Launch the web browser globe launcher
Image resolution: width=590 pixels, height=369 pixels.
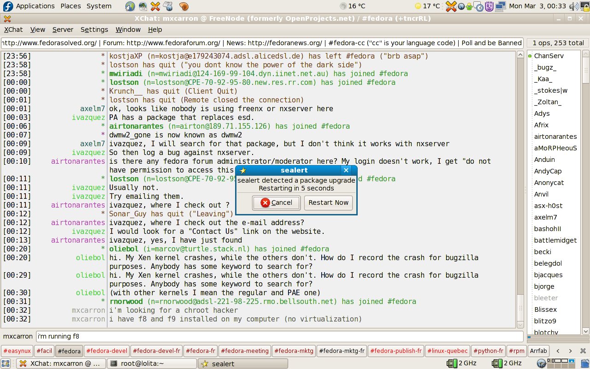(x=130, y=6)
